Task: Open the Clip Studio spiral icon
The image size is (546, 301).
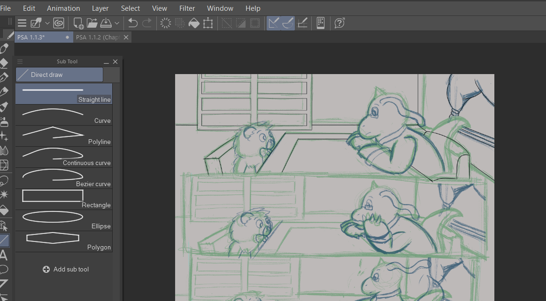Action: tap(59, 23)
